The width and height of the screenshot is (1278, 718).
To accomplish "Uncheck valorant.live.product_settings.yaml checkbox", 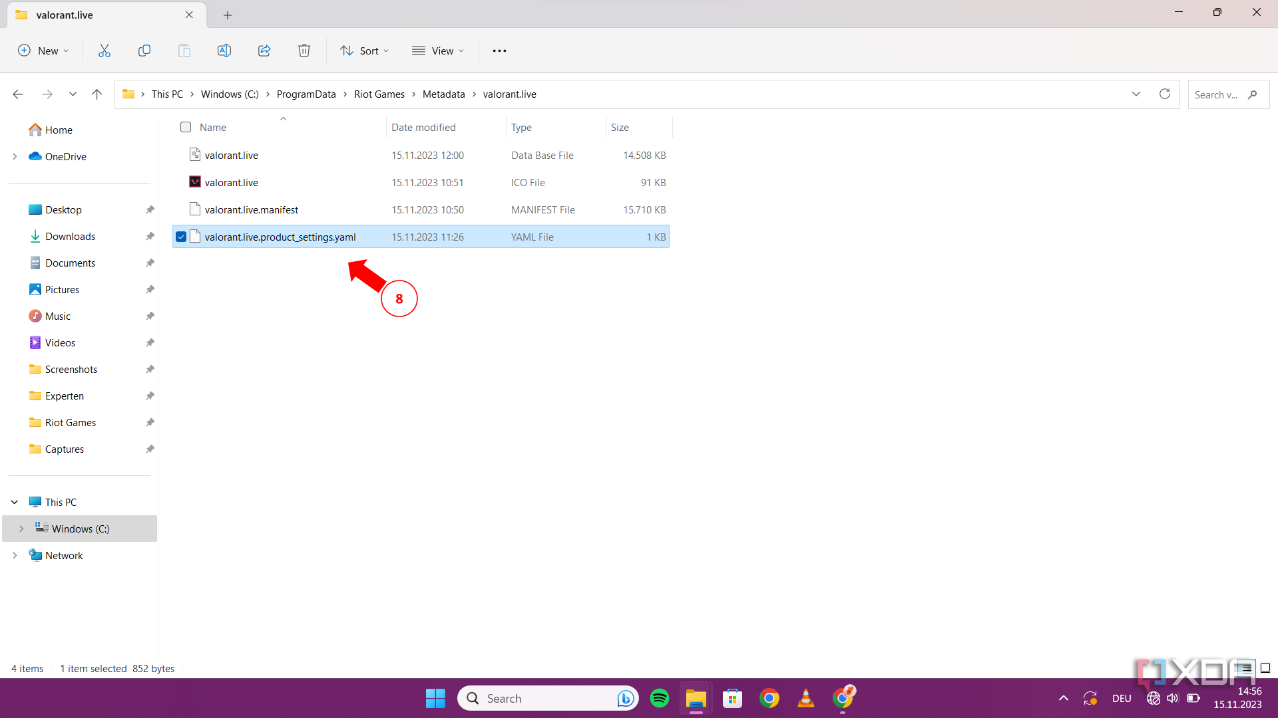I will 181,237.
